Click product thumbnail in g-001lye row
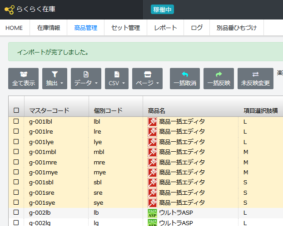The height and width of the screenshot is (226, 283). (152, 142)
